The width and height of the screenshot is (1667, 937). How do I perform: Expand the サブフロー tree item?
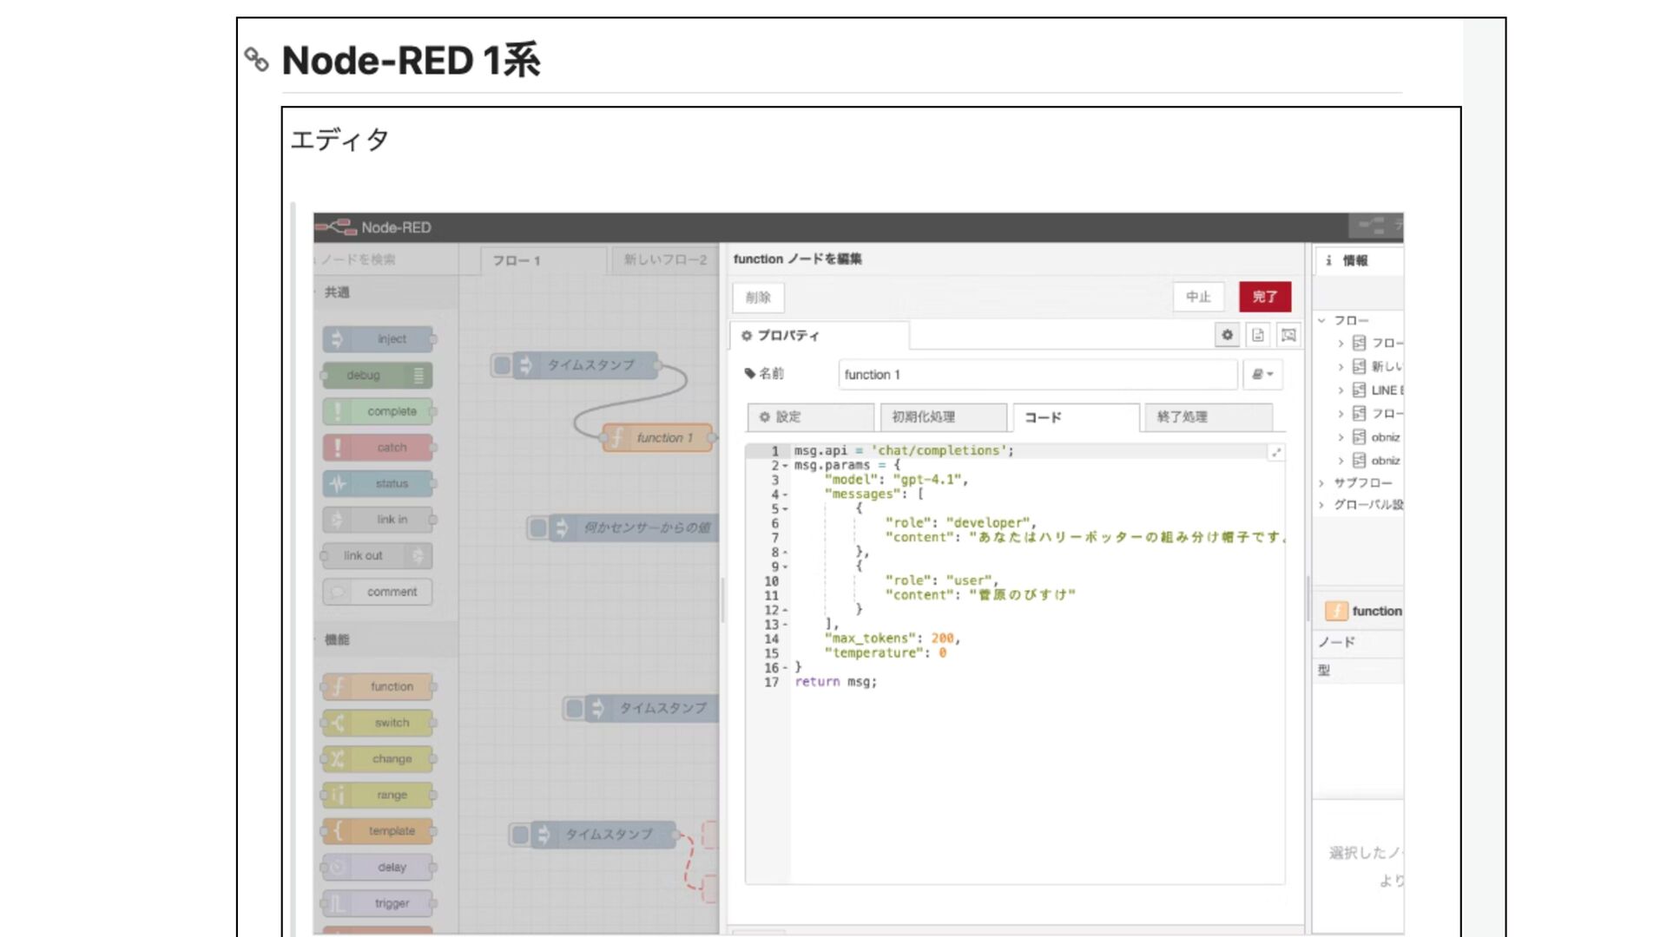tap(1321, 483)
